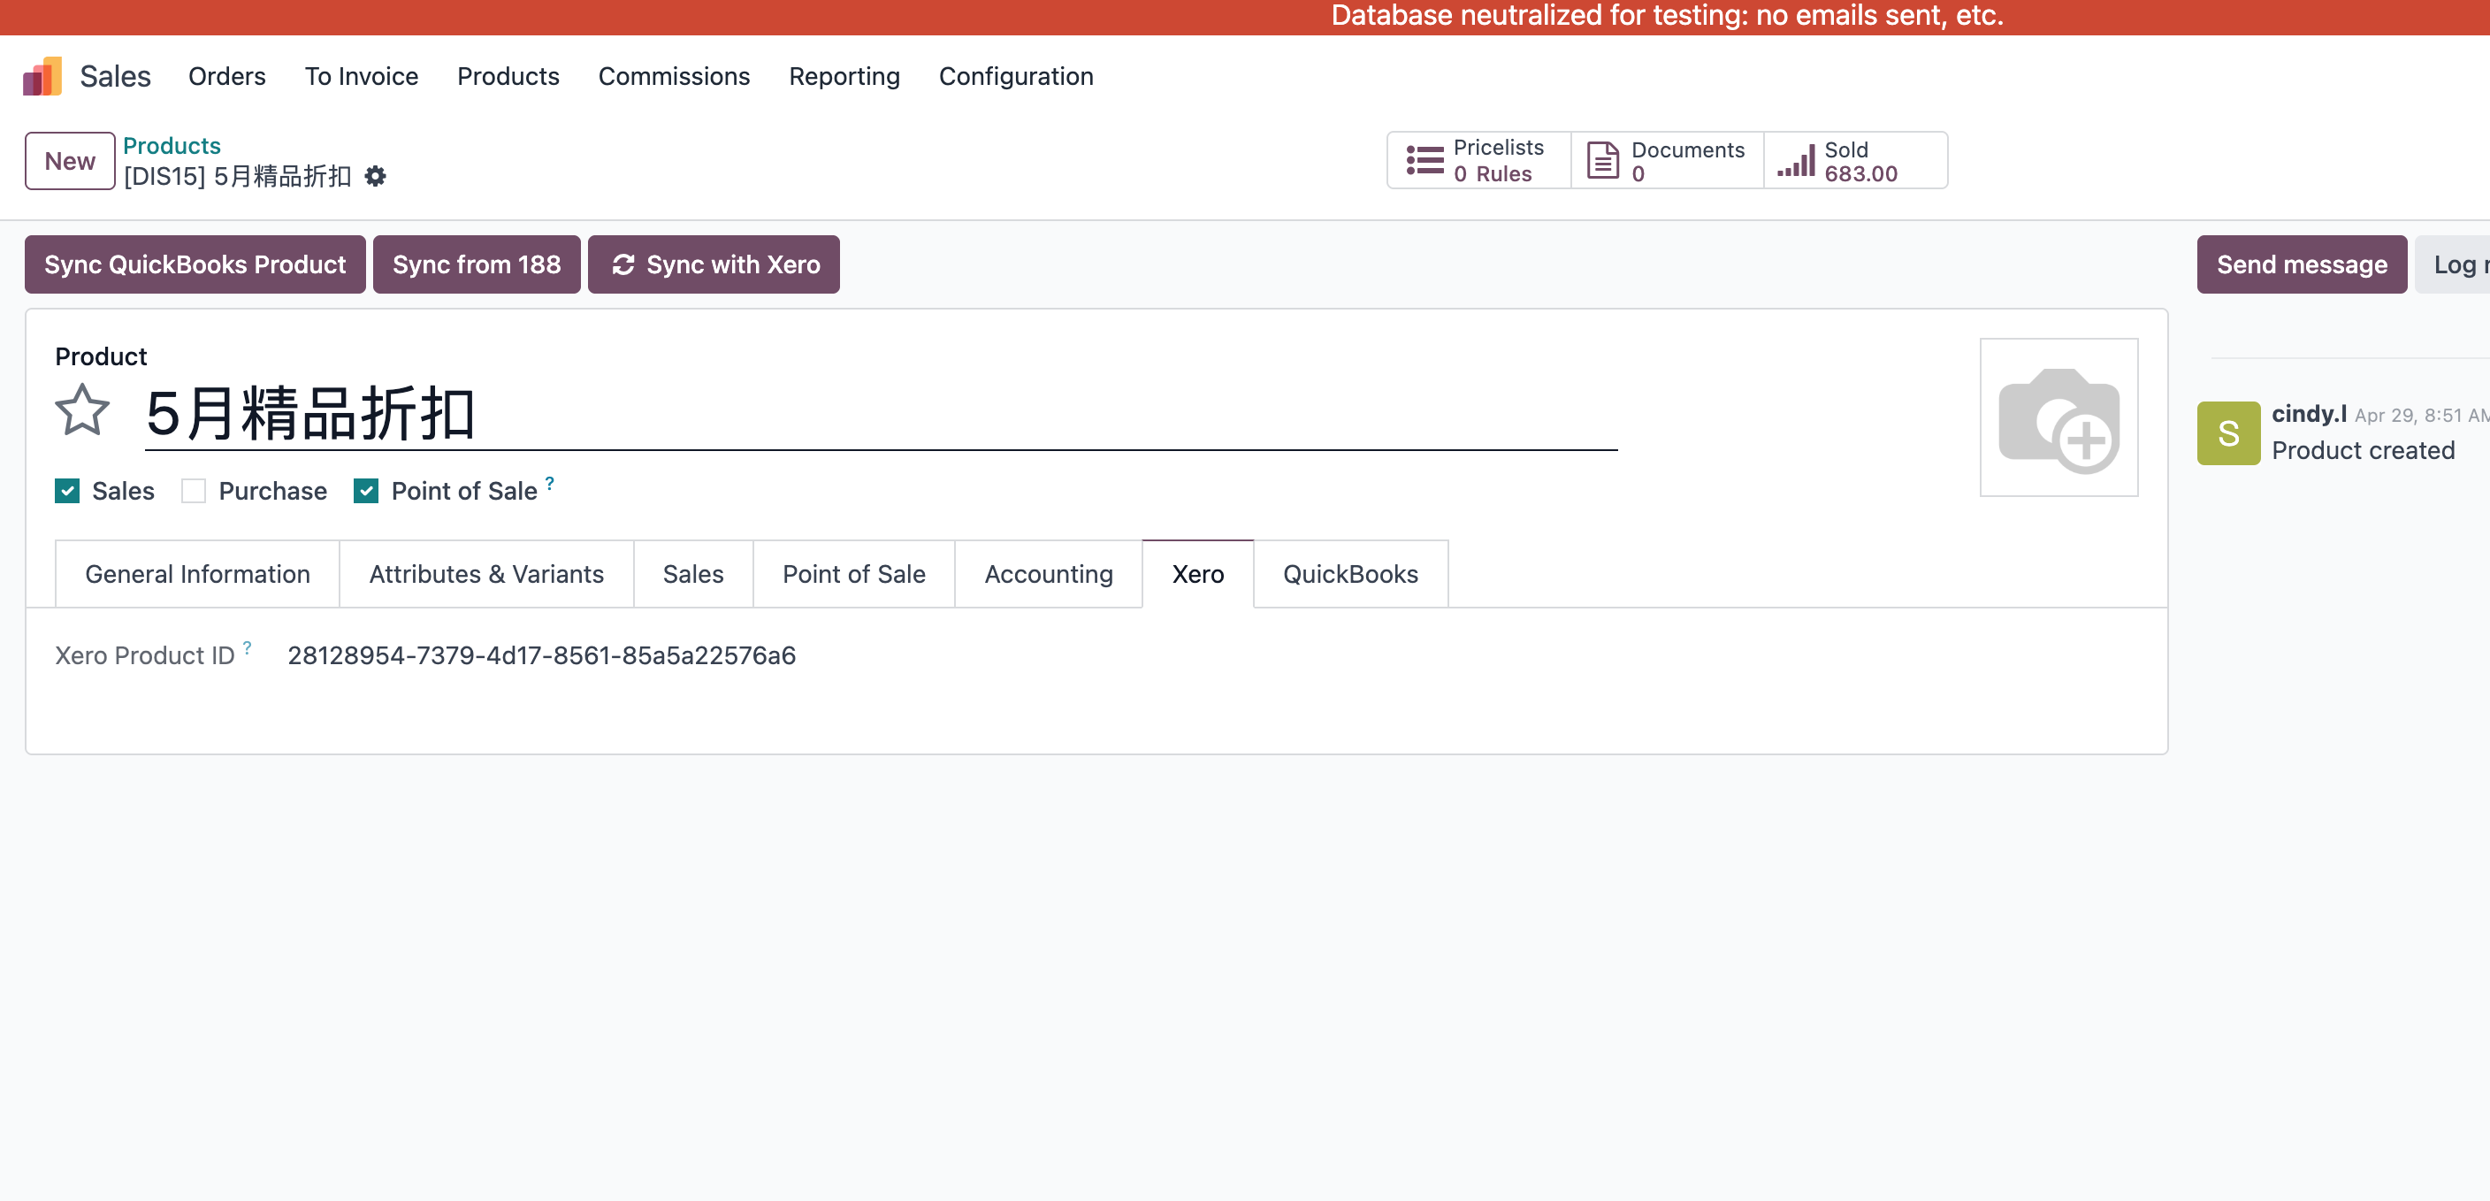Image resolution: width=2490 pixels, height=1201 pixels.
Task: Open the Commissions menu
Action: pyautogui.click(x=674, y=76)
